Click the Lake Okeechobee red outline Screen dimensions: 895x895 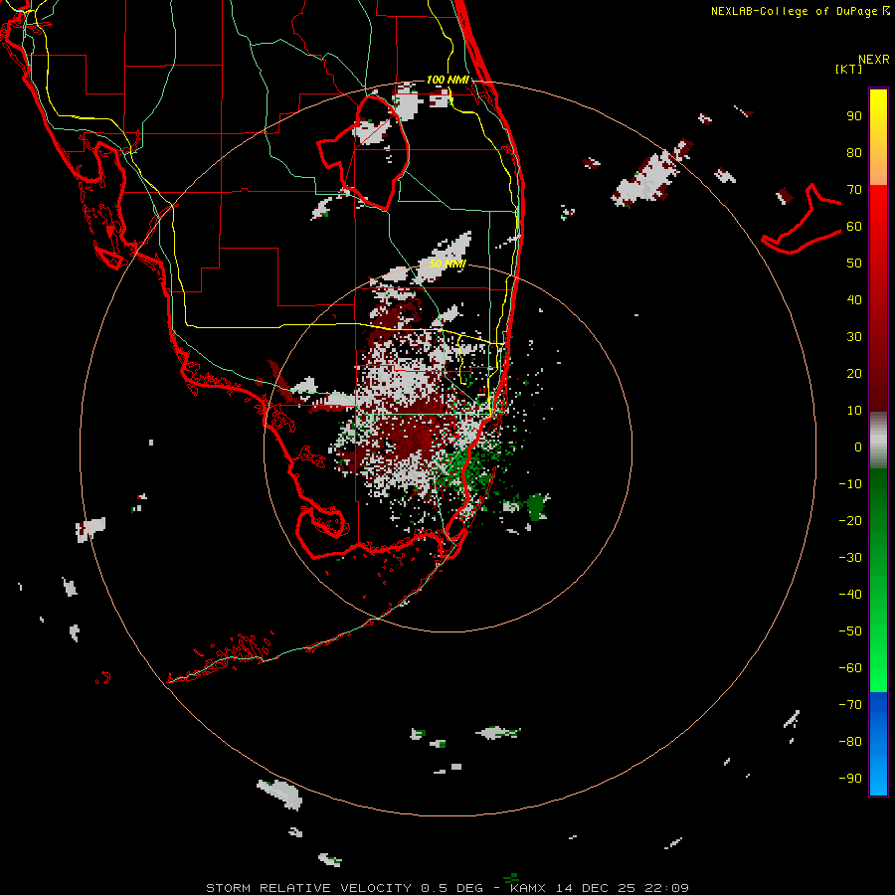pyautogui.click(x=363, y=151)
